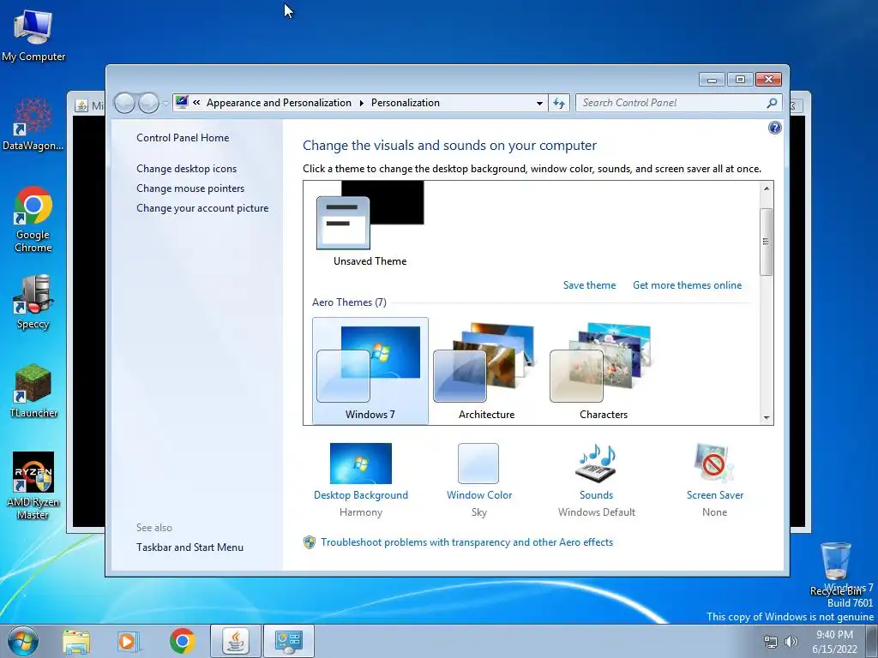
Task: Click the breadcrumb double chevron
Action: click(x=196, y=103)
